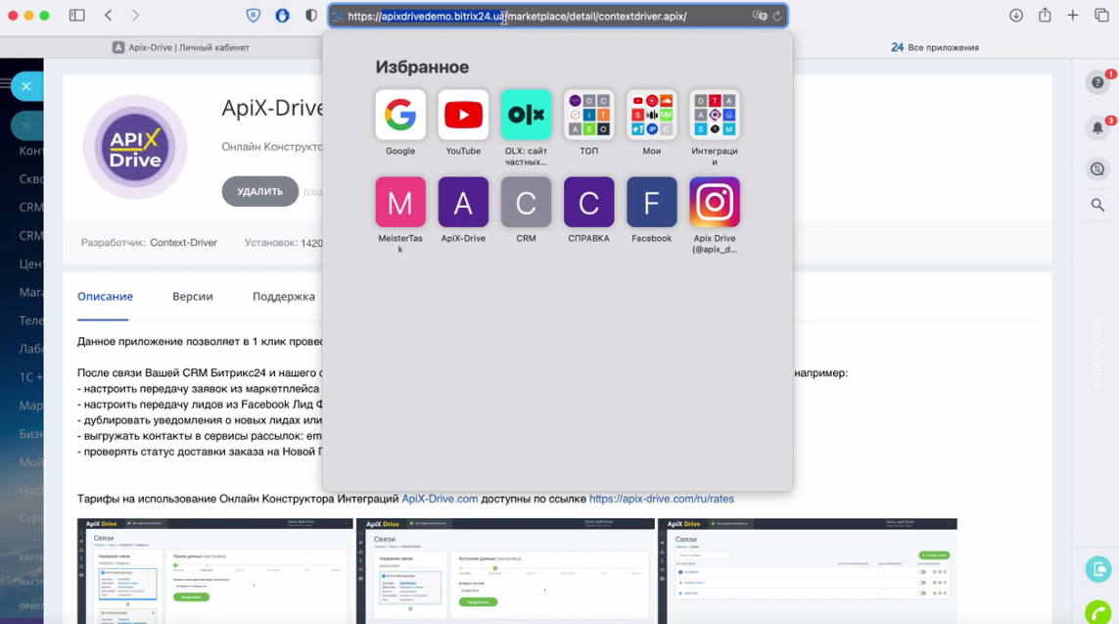This screenshot has height=624, width=1119.
Task: Open the YouTube favorite
Action: pyautogui.click(x=463, y=115)
